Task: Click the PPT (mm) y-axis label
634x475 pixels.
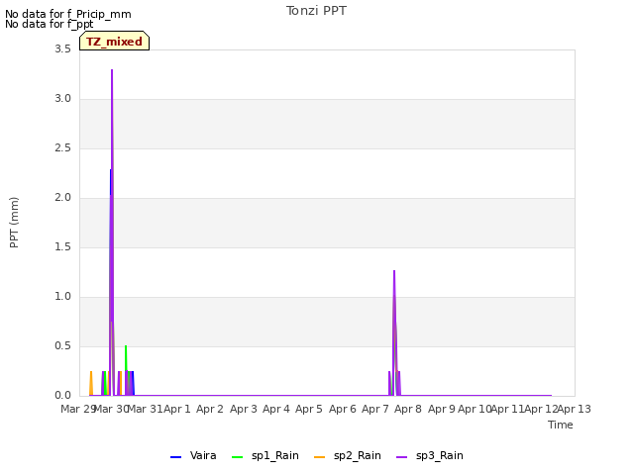Action: click(14, 223)
